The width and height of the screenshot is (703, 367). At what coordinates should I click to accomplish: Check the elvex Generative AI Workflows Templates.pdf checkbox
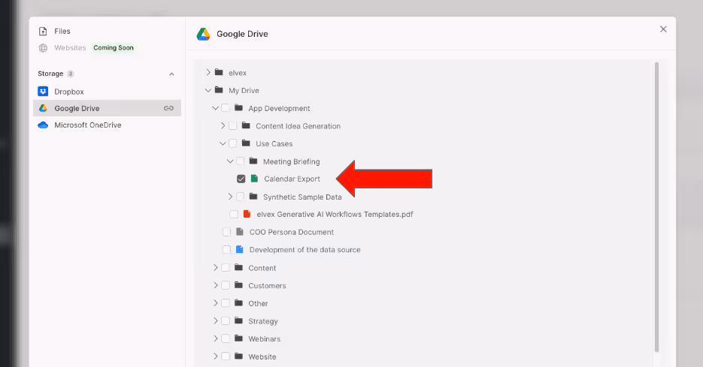pos(234,215)
